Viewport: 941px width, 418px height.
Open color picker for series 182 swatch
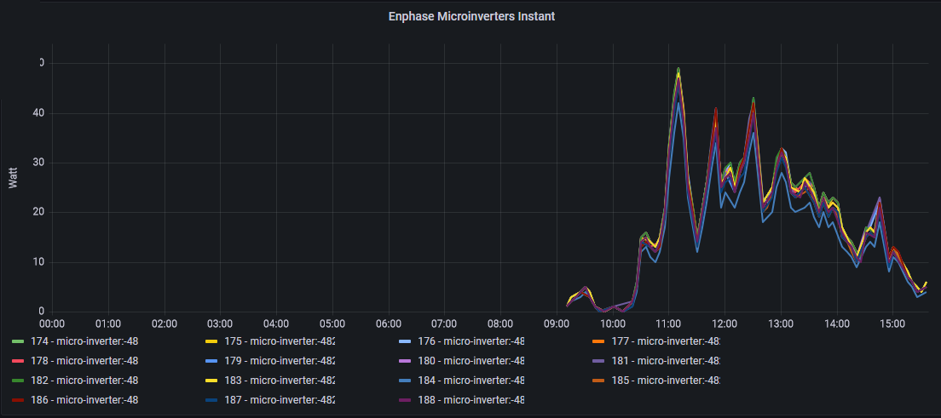click(x=18, y=381)
